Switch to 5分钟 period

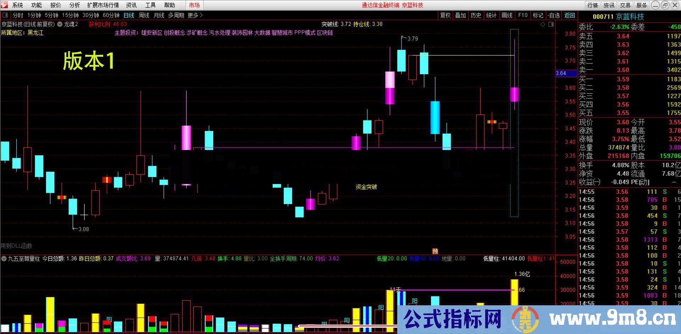[x=51, y=15]
